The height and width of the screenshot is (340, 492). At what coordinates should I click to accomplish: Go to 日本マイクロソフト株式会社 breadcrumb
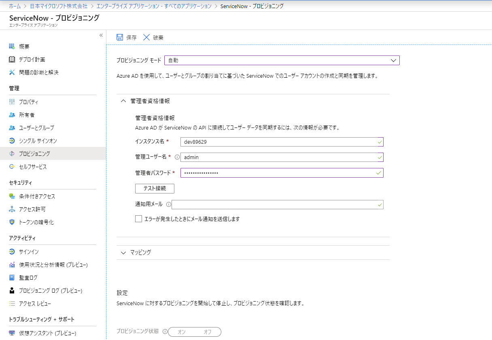(x=59, y=6)
